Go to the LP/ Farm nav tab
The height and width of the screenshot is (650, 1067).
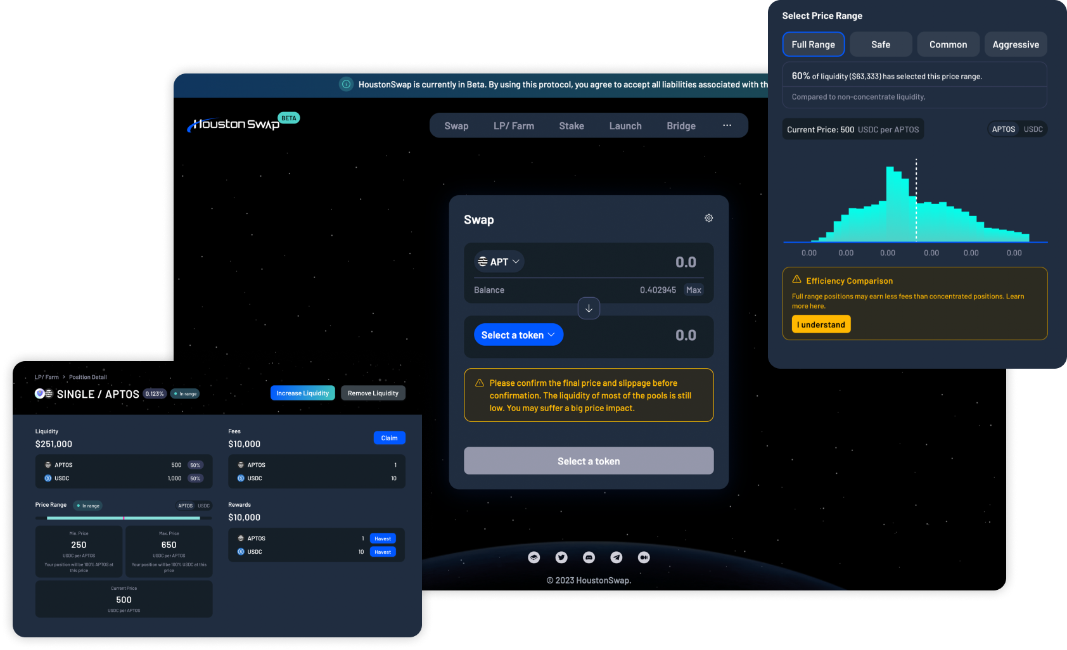click(x=513, y=126)
